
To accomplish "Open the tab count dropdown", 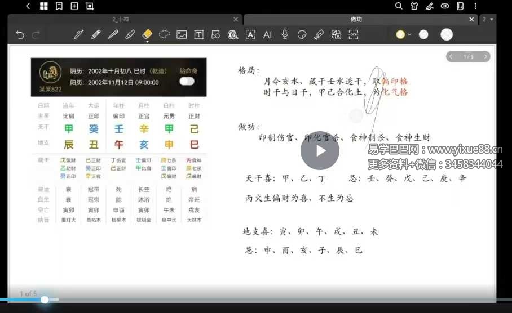I will tap(488, 19).
